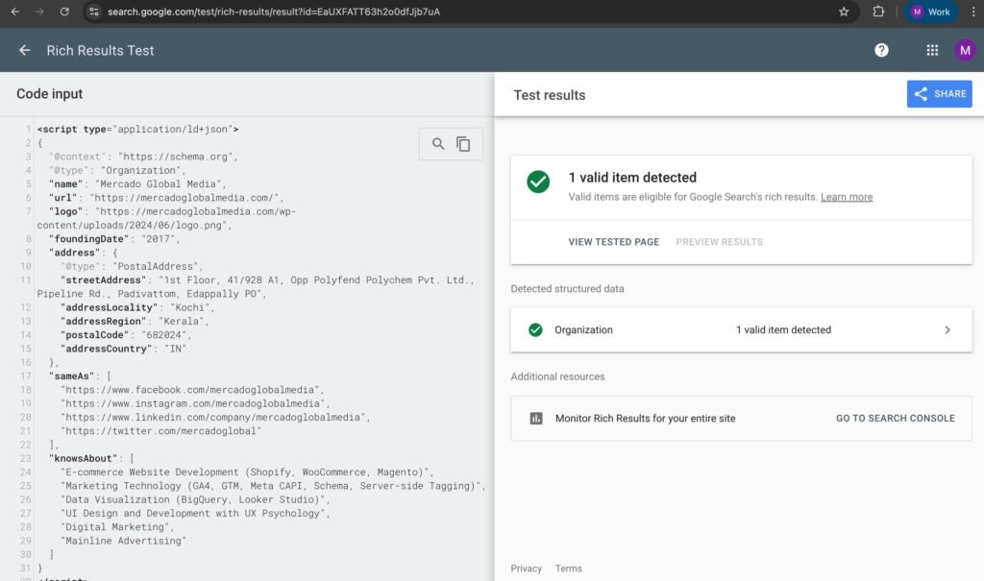Click the "Digital Marketing" code line
984x581 pixels.
click(117, 527)
